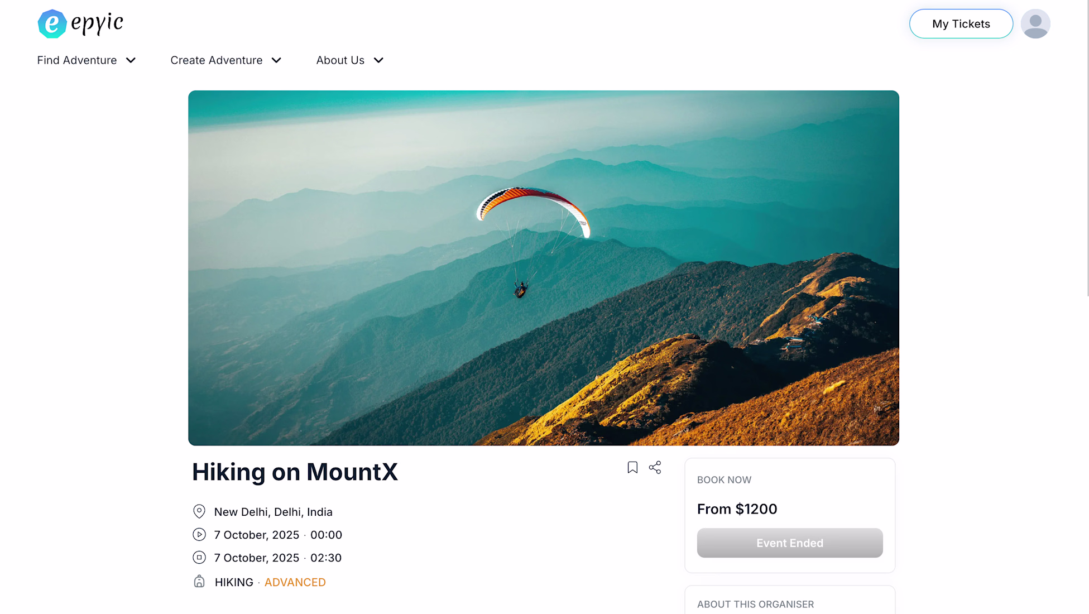Expand the Create Adventure chevron

(x=276, y=60)
